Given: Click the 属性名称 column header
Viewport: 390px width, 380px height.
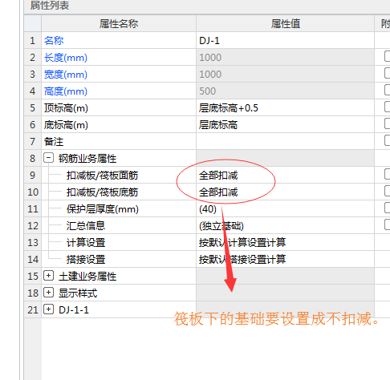Looking at the screenshot, I should click(119, 23).
